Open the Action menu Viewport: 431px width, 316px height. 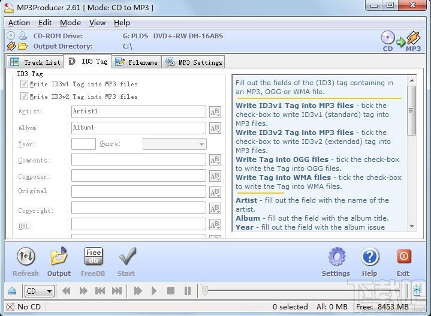click(x=19, y=23)
